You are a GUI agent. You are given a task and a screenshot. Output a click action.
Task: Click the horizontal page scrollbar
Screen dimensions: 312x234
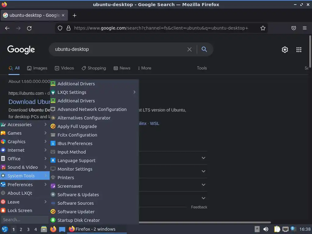click(204, 222)
